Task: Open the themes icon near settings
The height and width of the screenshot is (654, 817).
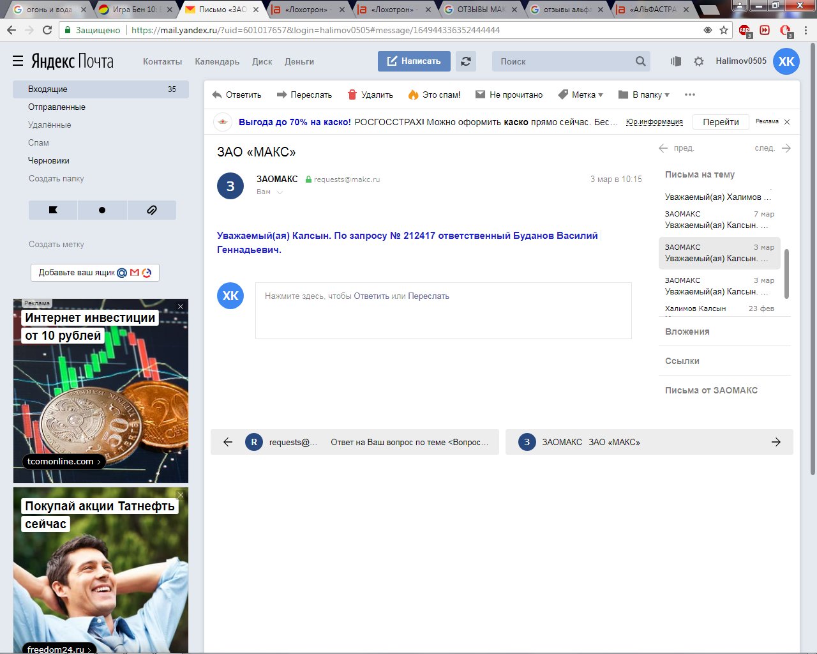Action: click(676, 61)
